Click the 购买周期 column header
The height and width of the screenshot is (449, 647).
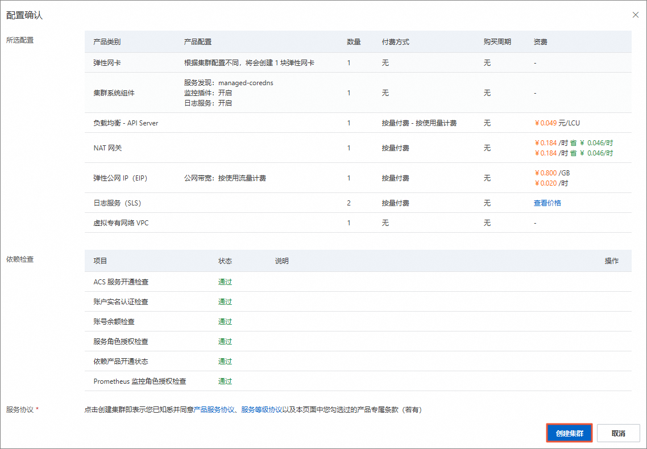coord(497,41)
